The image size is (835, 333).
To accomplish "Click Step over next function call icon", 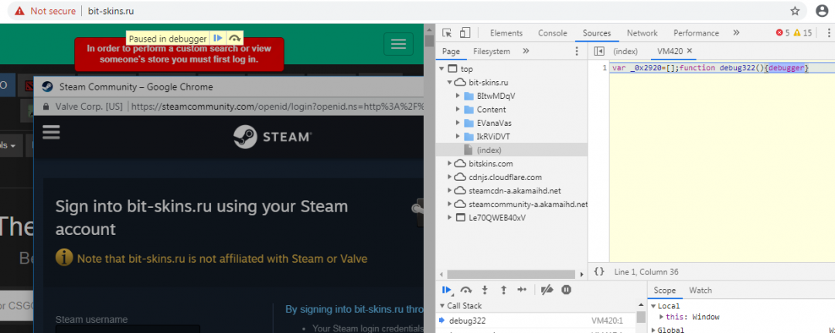I will (465, 290).
